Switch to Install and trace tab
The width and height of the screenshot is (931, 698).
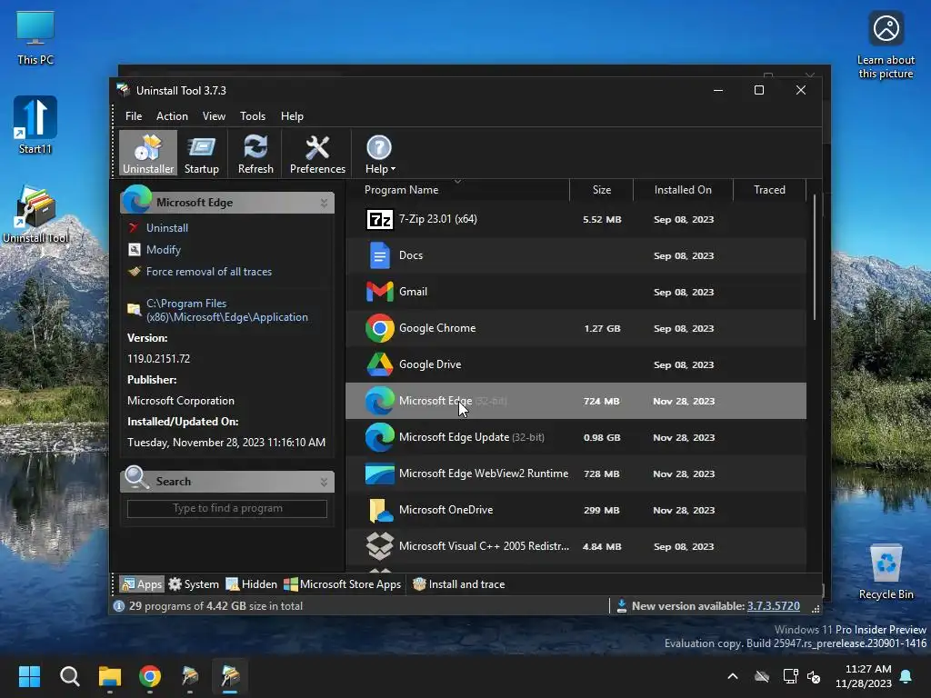(458, 584)
